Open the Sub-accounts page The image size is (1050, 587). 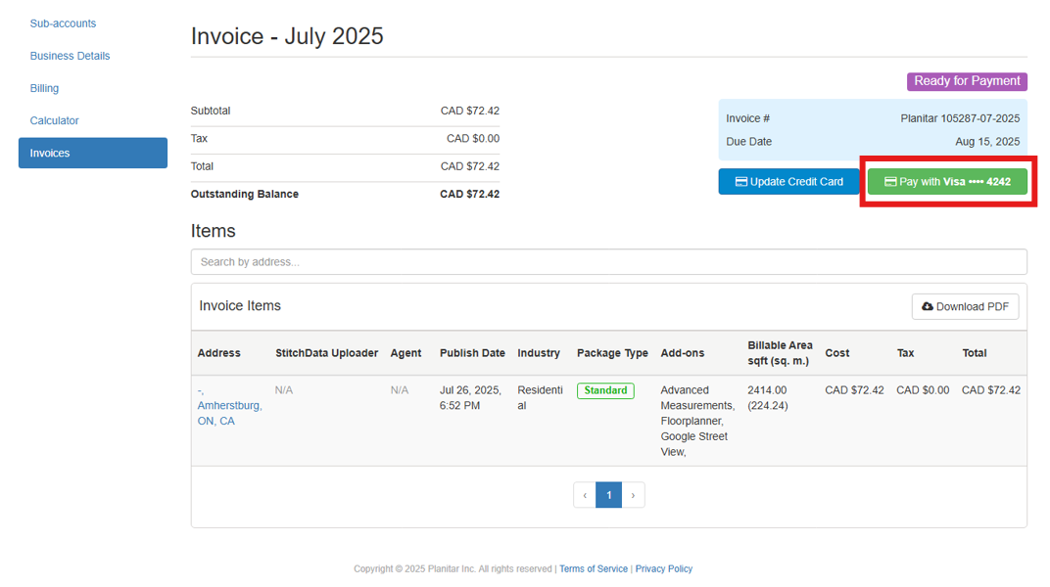pos(63,23)
